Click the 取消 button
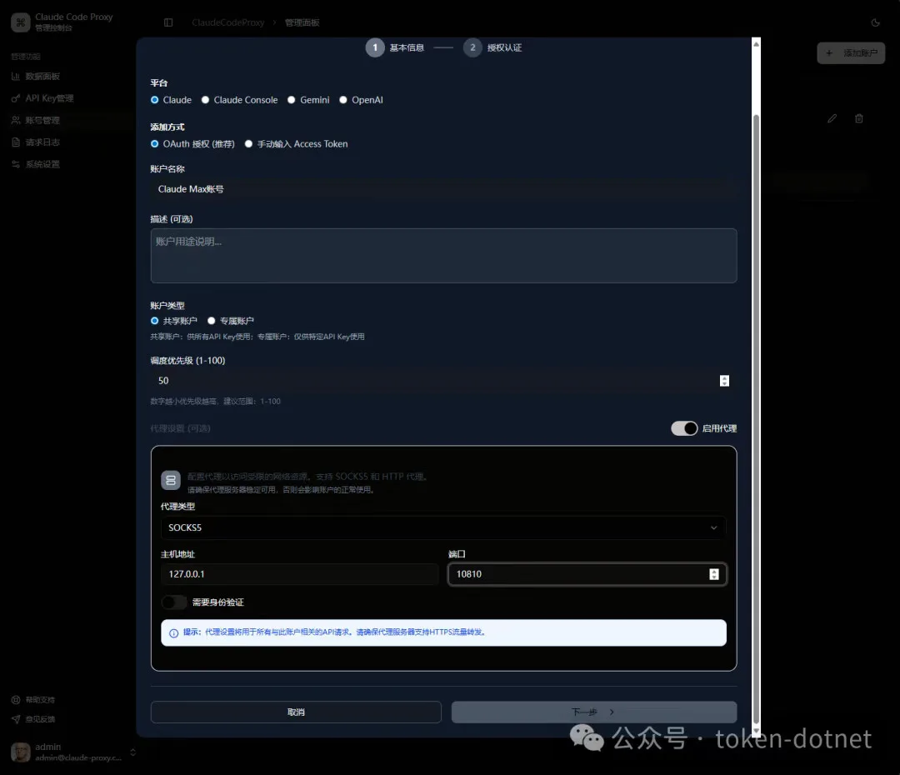 coord(296,712)
